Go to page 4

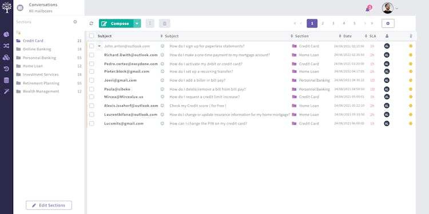pyautogui.click(x=344, y=23)
